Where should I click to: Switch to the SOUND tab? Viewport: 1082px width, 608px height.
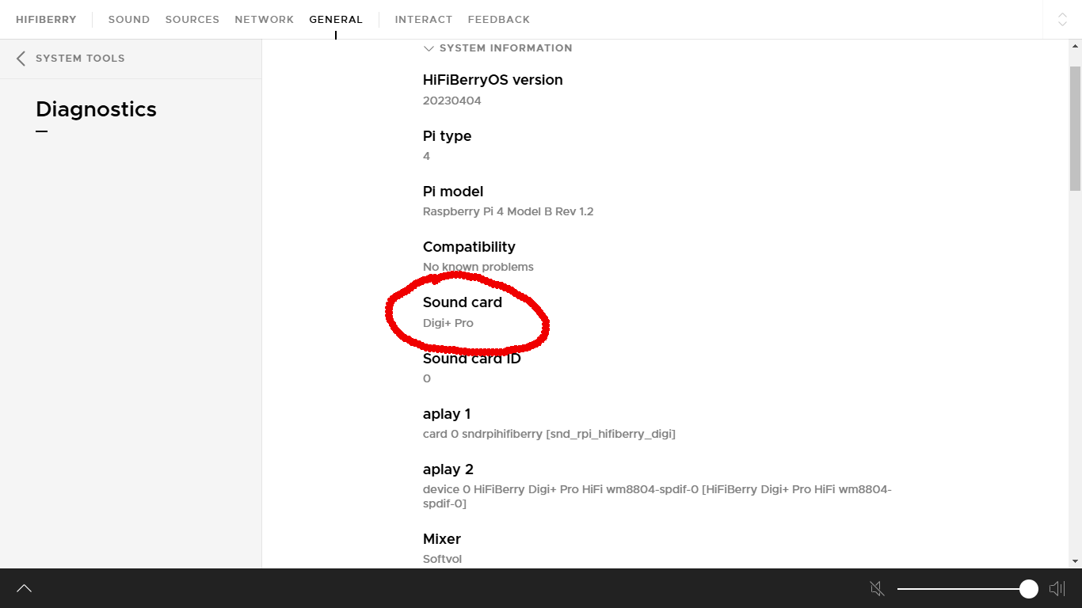point(129,19)
